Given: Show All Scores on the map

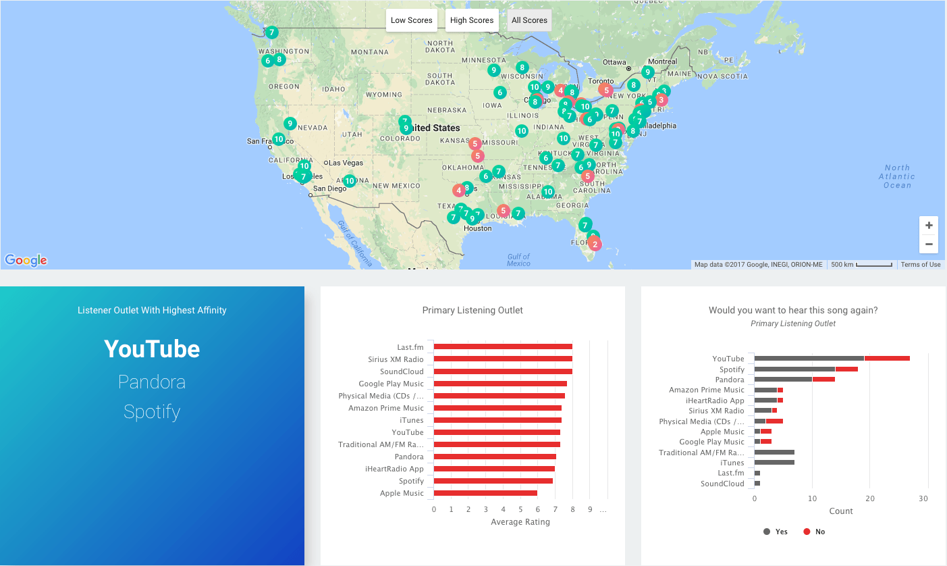Looking at the screenshot, I should coord(529,20).
